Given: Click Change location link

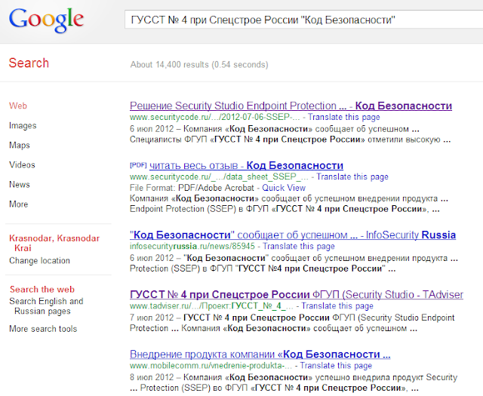Looking at the screenshot, I should pyautogui.click(x=39, y=261).
